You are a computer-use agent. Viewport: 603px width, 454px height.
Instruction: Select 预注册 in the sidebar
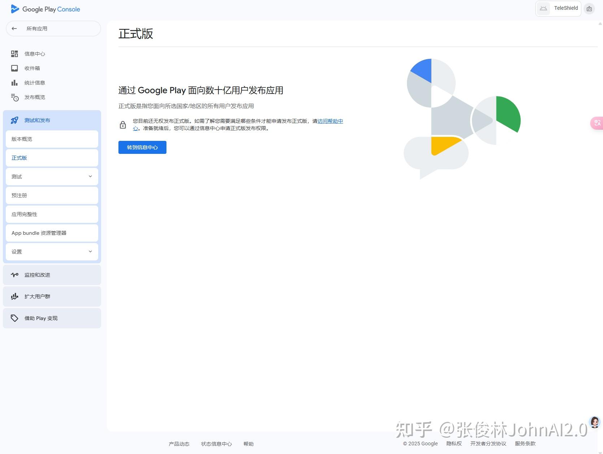52,195
